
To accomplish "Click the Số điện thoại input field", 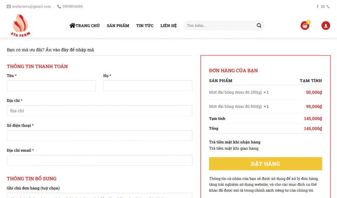I will (99, 136).
